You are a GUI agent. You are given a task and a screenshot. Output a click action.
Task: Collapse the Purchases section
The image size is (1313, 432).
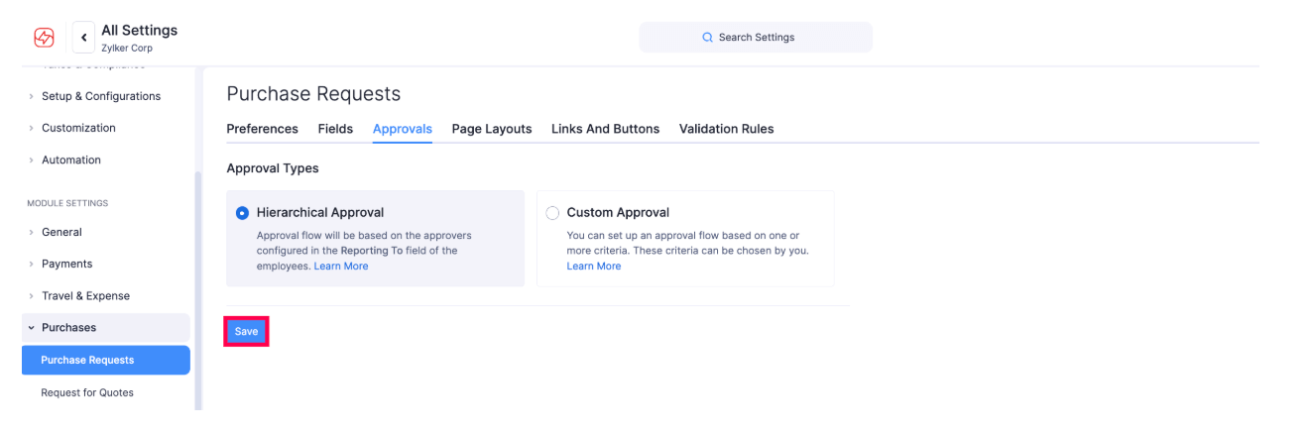[x=68, y=327]
